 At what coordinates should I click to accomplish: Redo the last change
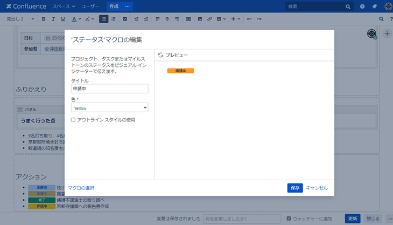pyautogui.click(x=259, y=19)
